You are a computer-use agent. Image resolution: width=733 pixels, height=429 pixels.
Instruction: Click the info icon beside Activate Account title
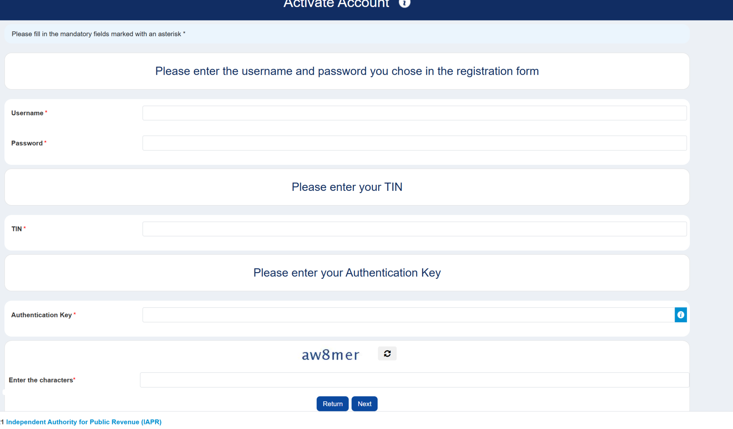click(x=404, y=3)
